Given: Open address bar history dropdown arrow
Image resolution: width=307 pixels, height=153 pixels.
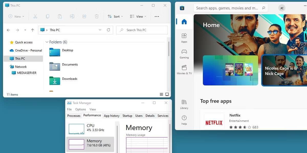Looking at the screenshot, I should pos(100,30).
